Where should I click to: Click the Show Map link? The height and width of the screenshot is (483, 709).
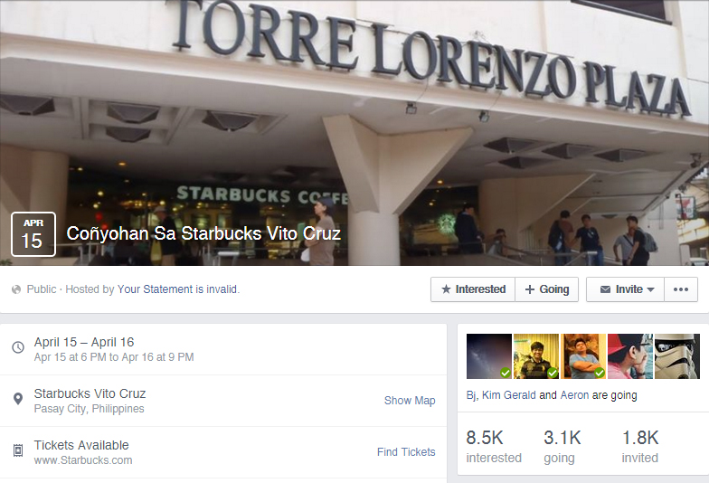[410, 401]
